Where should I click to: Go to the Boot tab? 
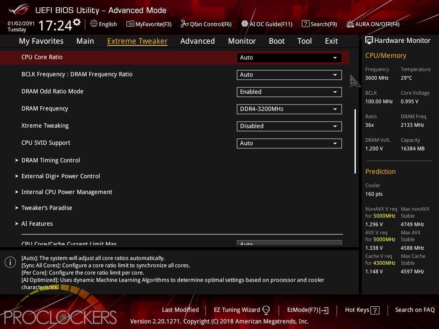pos(277,41)
